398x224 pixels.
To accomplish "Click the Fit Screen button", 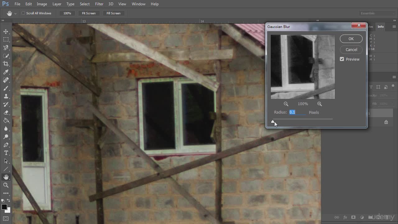I will pyautogui.click(x=89, y=13).
